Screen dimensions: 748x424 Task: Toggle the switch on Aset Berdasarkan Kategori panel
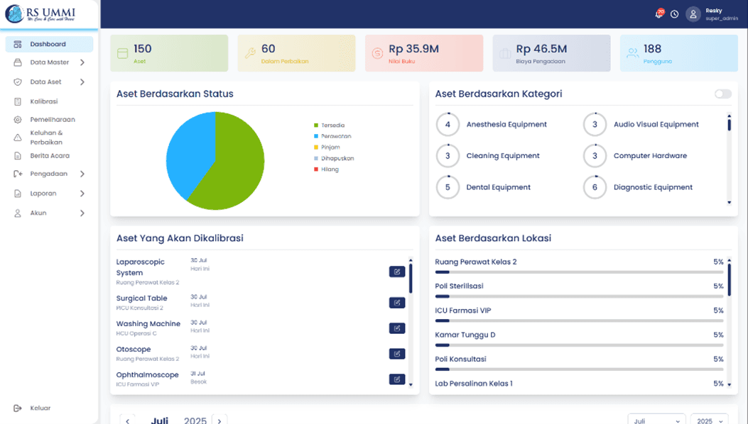pos(724,93)
